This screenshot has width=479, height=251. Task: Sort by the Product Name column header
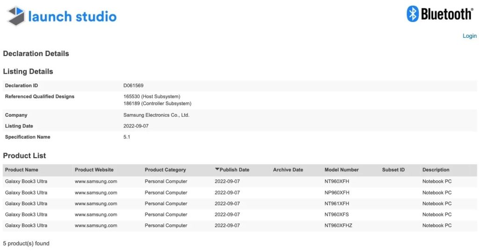click(x=22, y=170)
